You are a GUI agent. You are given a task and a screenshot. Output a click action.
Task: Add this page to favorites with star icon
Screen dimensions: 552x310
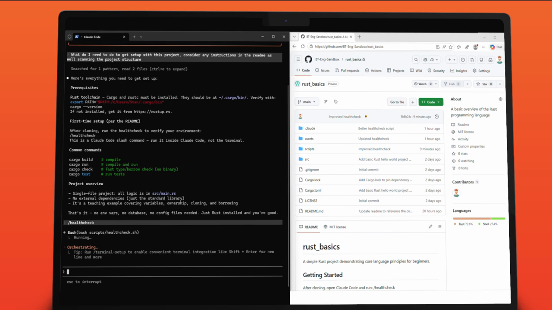point(451,47)
